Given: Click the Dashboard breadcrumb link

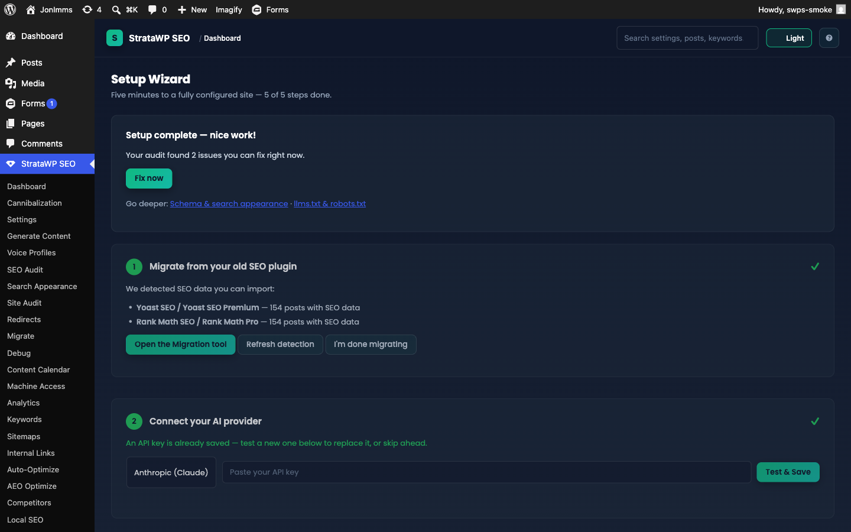Looking at the screenshot, I should coord(222,38).
